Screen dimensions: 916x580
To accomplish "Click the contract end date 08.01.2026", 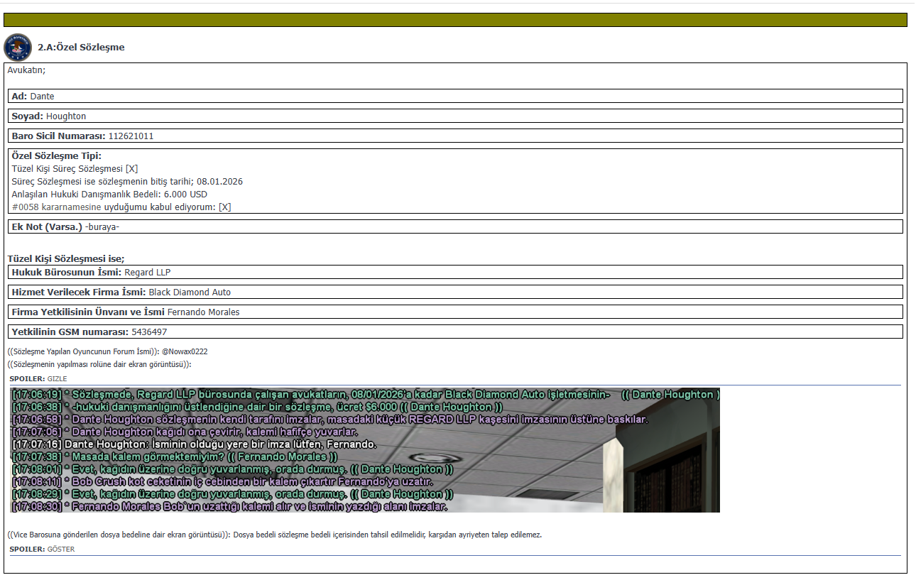I will point(219,182).
